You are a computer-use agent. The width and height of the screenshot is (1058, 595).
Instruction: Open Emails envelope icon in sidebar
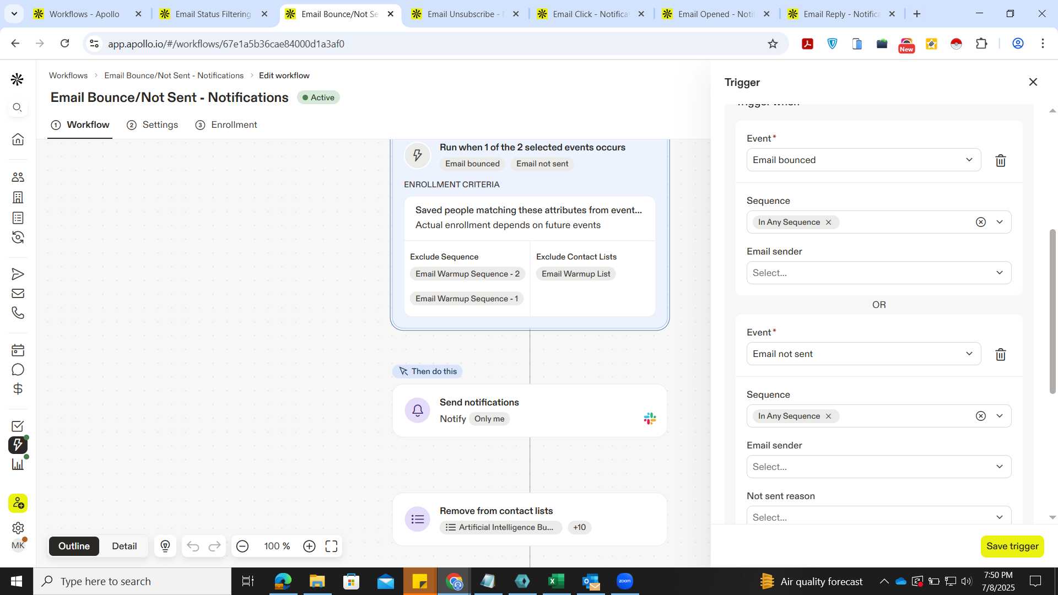pyautogui.click(x=18, y=293)
